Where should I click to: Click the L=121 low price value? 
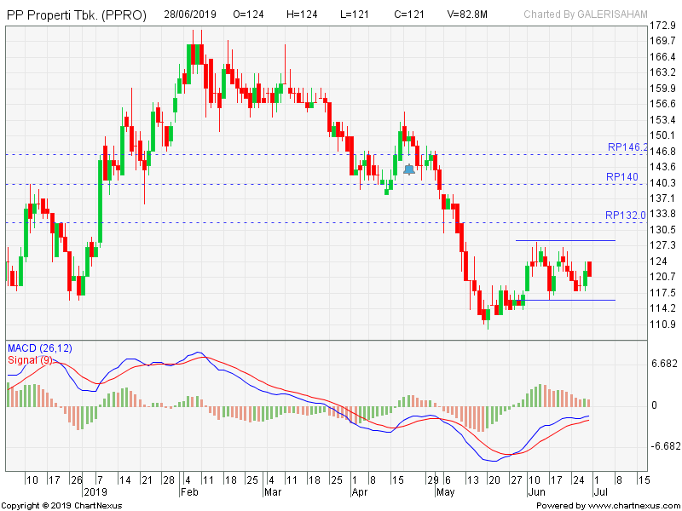(x=351, y=15)
